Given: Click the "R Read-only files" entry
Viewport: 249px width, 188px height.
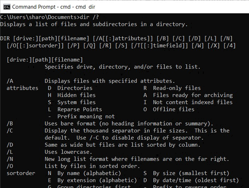Looking at the screenshot, I should point(172,88).
